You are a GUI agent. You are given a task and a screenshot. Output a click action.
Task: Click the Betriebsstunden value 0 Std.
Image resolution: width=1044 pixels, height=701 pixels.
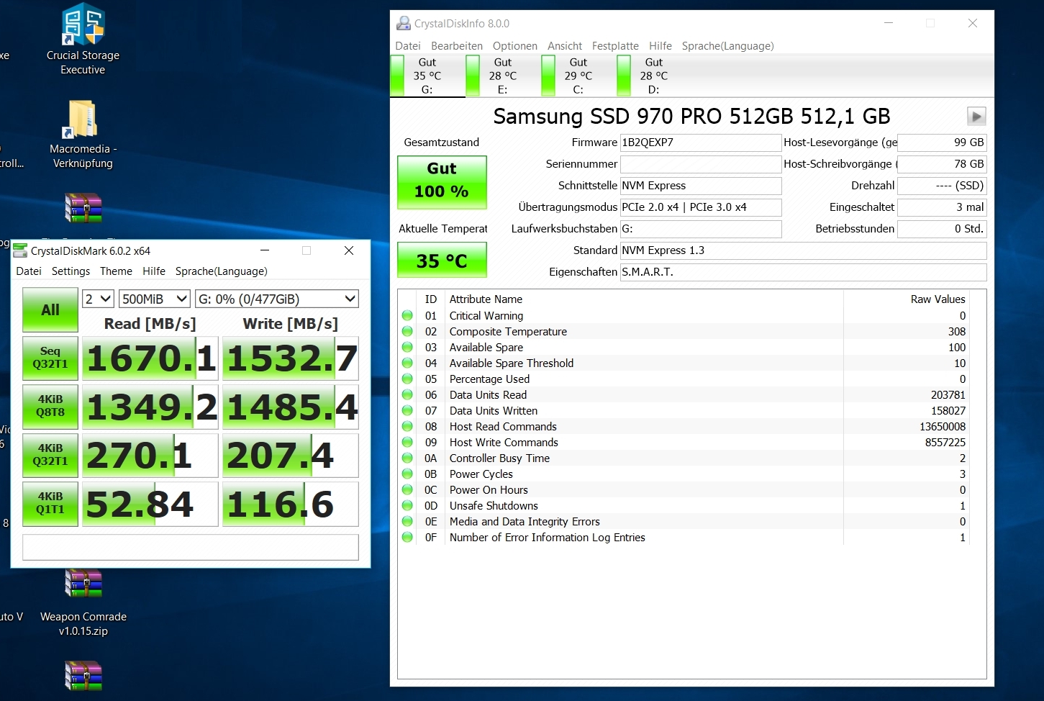[x=942, y=229]
